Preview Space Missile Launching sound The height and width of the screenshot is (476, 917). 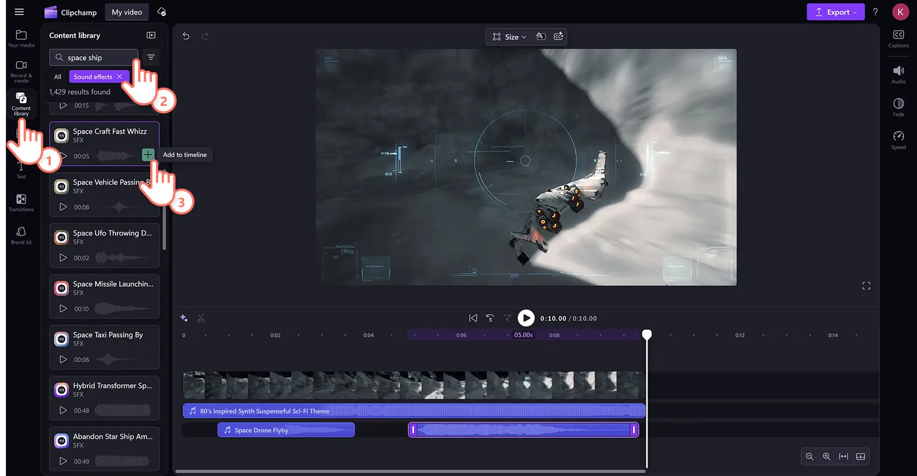(63, 309)
